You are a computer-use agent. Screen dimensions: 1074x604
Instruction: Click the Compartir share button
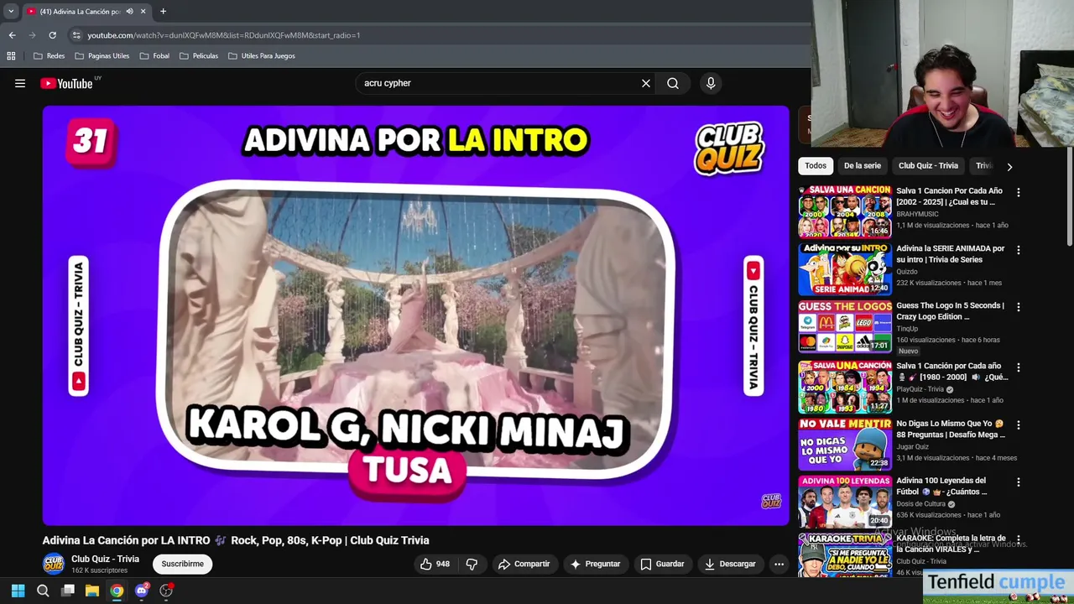pyautogui.click(x=524, y=564)
